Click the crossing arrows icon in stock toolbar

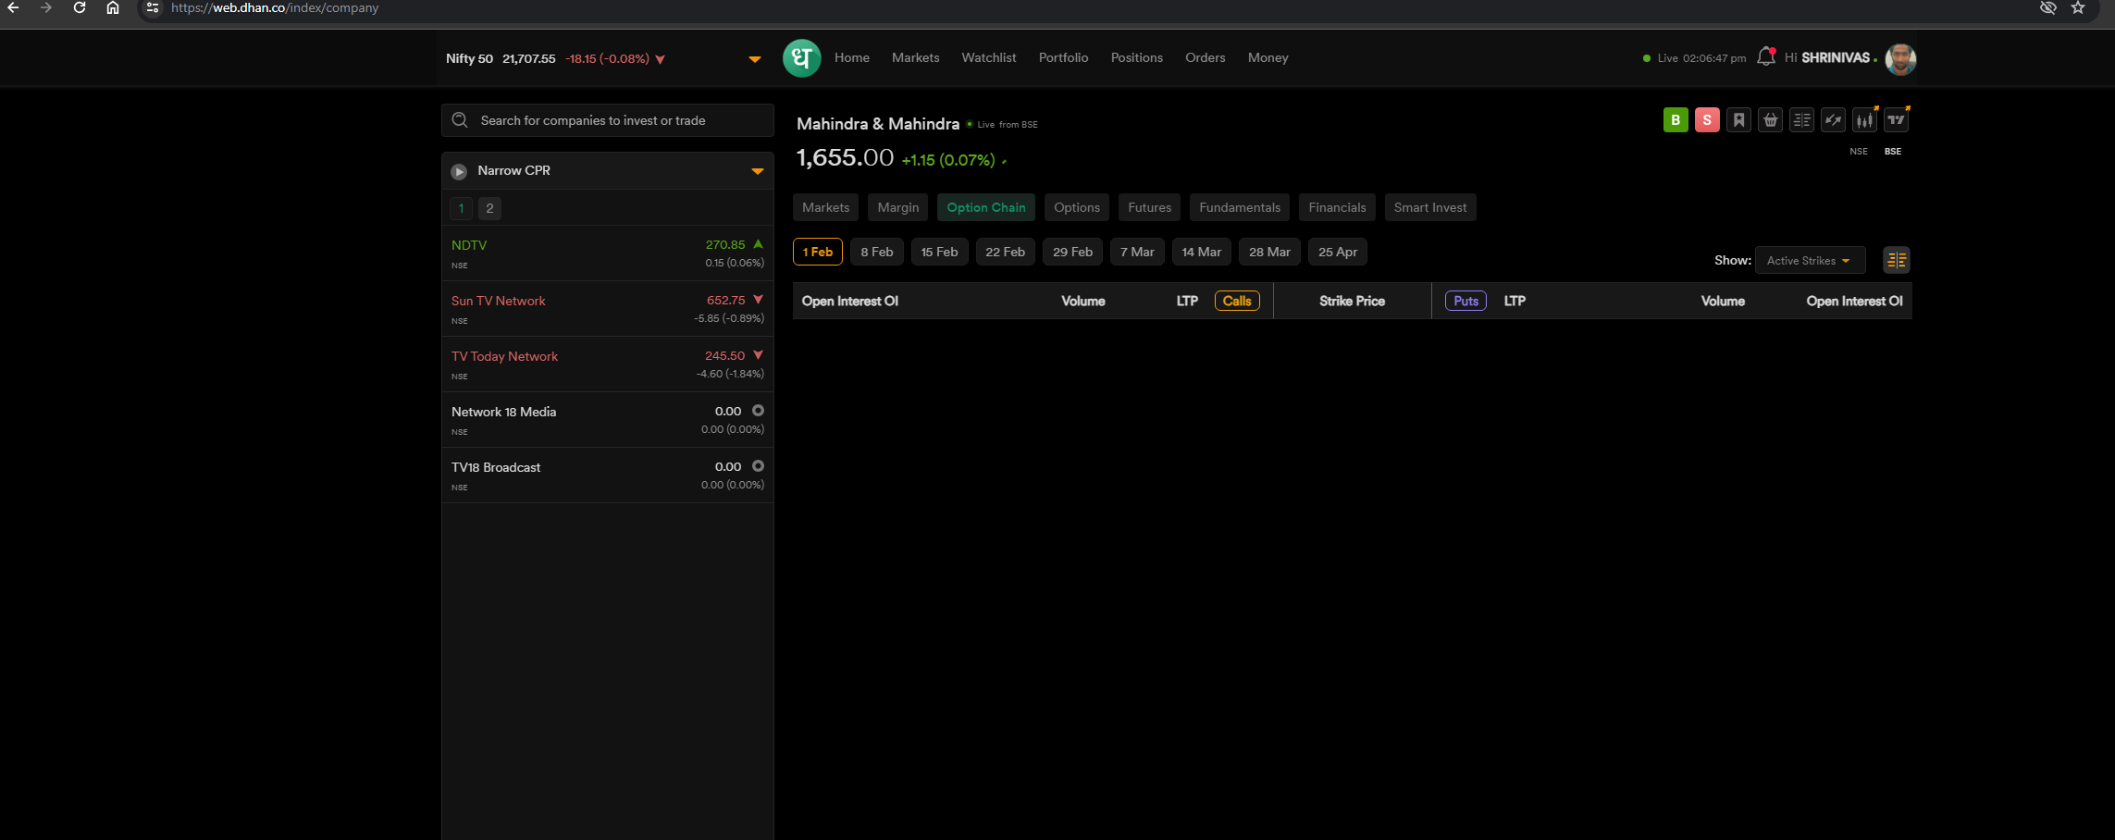tap(1833, 120)
